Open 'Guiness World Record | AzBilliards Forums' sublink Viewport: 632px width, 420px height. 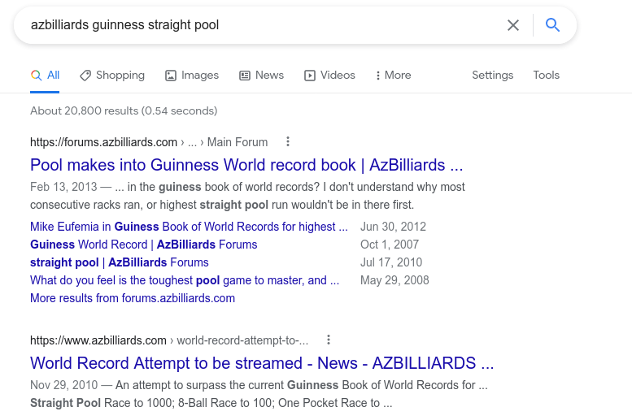[144, 245]
